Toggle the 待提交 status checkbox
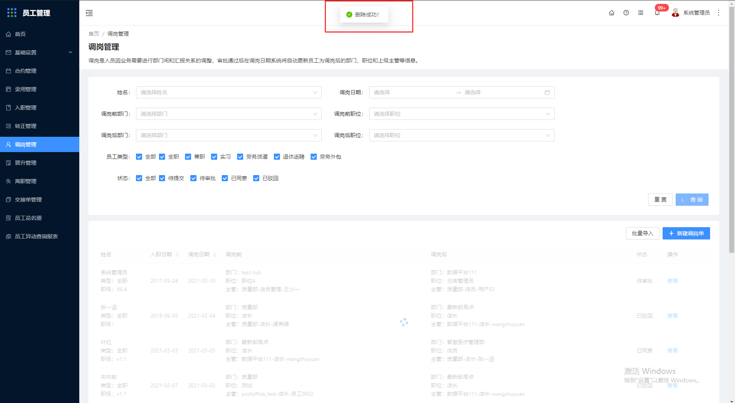The width and height of the screenshot is (735, 403). pos(162,178)
